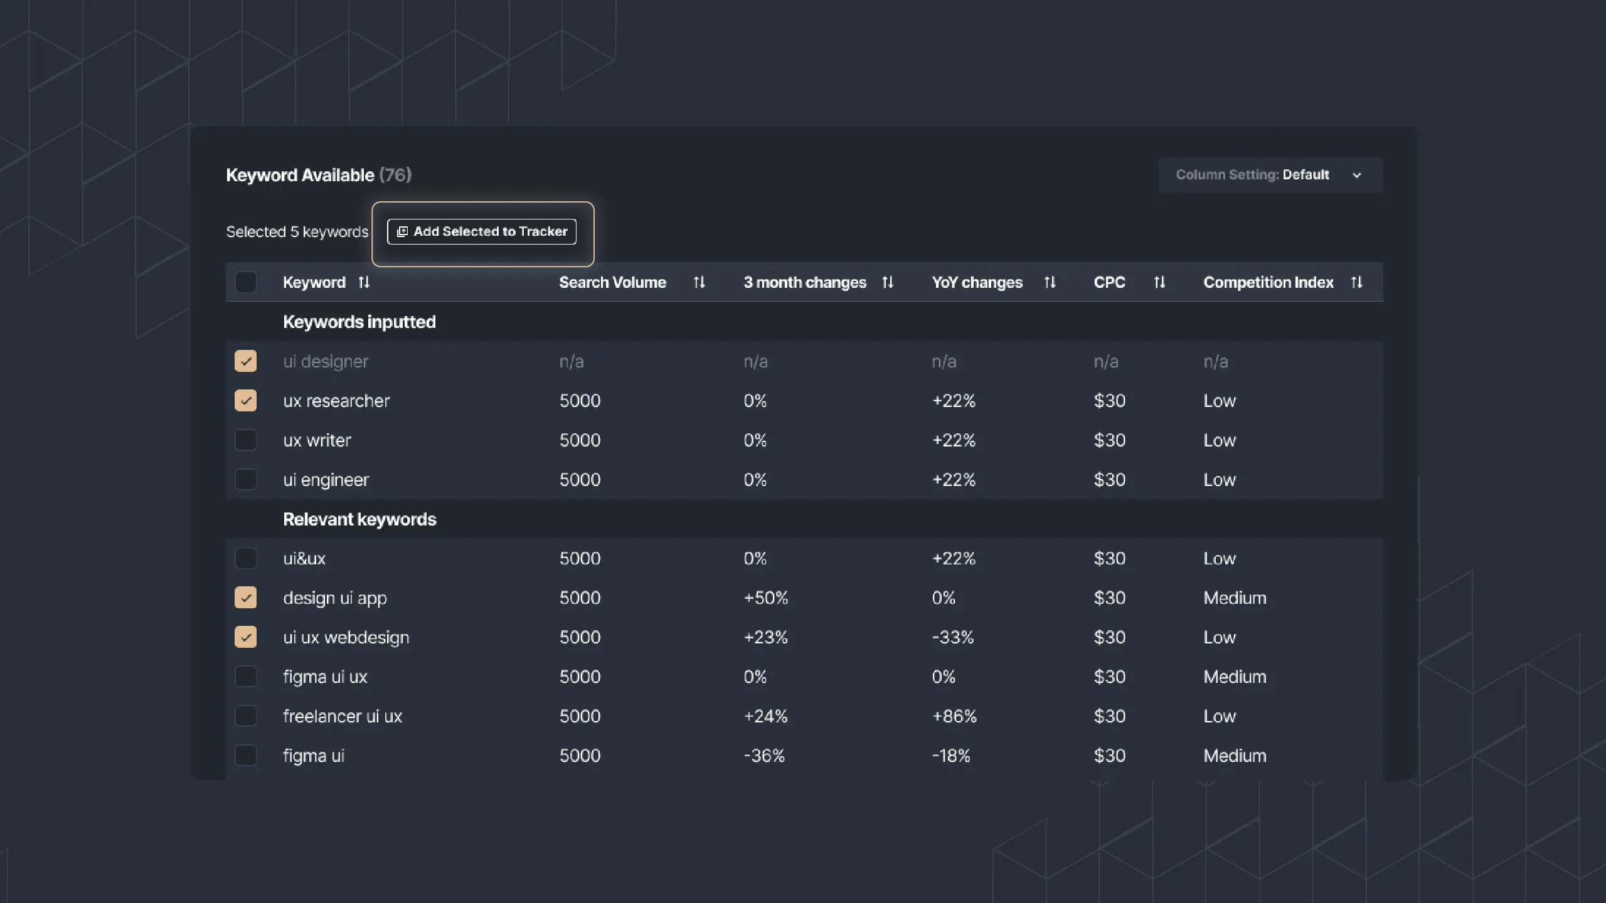Click +24% in the freelancer ui ux row

click(766, 716)
